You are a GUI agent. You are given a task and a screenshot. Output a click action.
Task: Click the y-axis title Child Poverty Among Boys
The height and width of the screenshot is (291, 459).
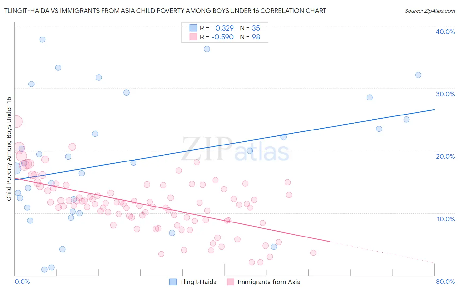[x=9, y=149]
